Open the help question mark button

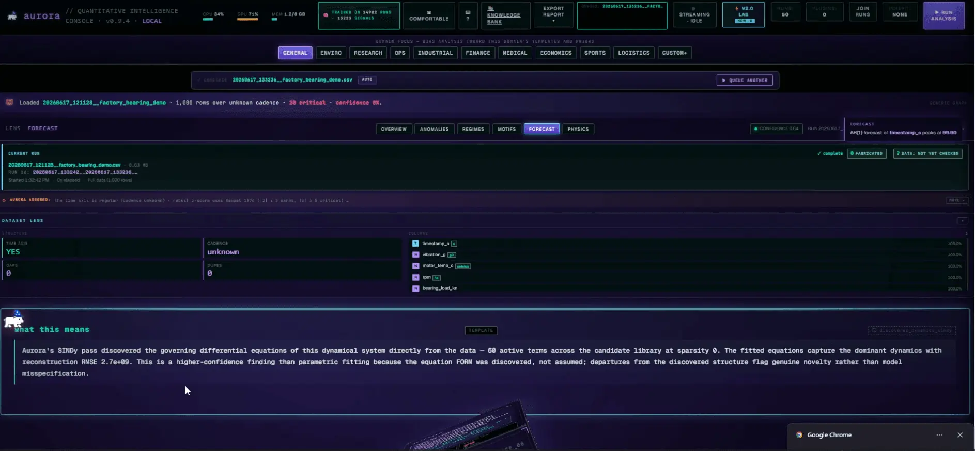coord(468,15)
